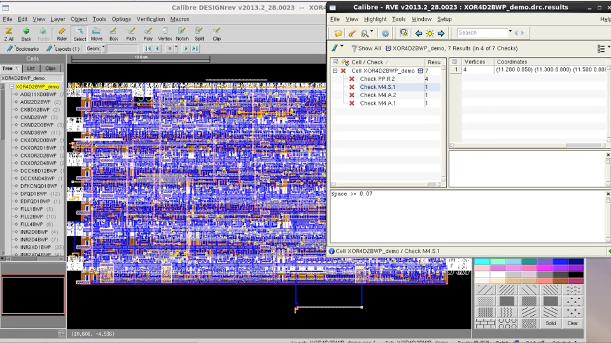Jump to first geometry result

148,49
